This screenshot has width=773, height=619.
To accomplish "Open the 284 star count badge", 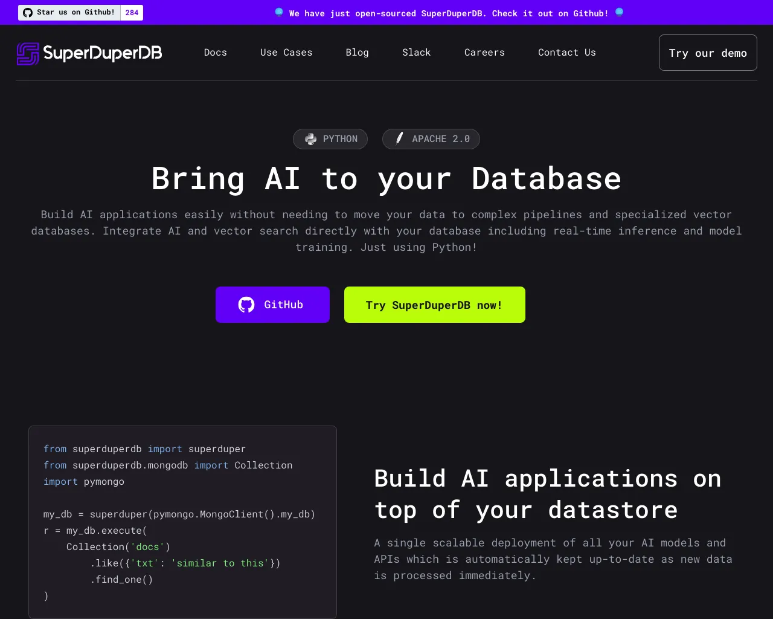I will (x=132, y=13).
